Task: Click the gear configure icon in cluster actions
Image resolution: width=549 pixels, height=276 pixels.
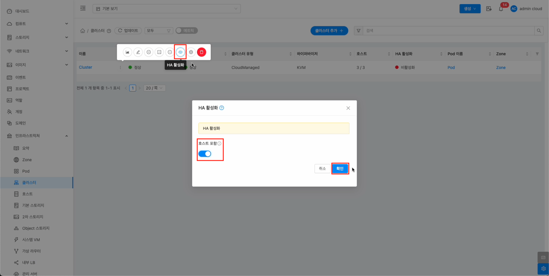Action: [191, 52]
